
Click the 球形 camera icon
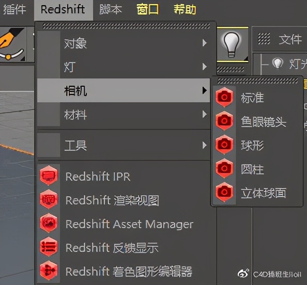point(224,145)
